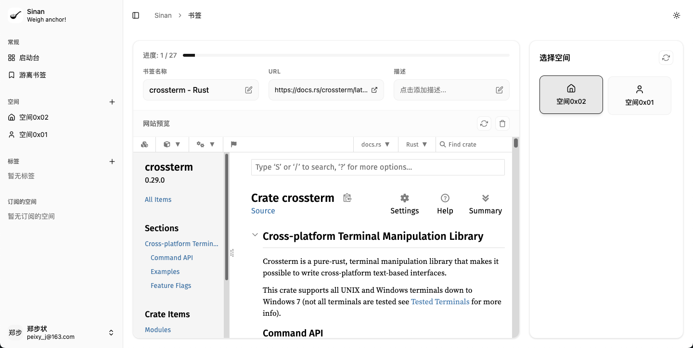
Task: Click the Sections heading in docs sidebar
Action: 162,228
